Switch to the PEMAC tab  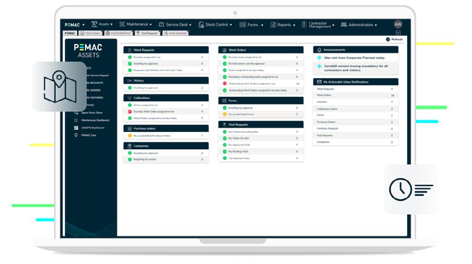click(x=70, y=33)
